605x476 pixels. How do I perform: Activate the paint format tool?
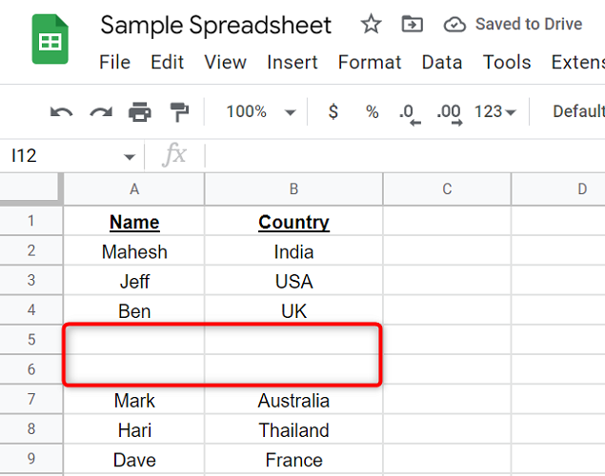tap(179, 111)
